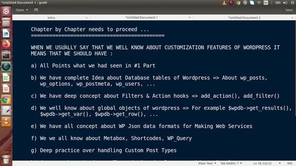Open the Terminal from the dock
296x166 pixels.
(6, 55)
